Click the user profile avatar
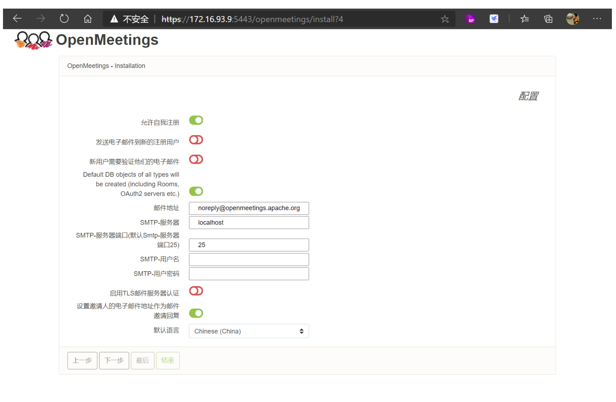Viewport: 616px width, 402px height. [x=572, y=19]
